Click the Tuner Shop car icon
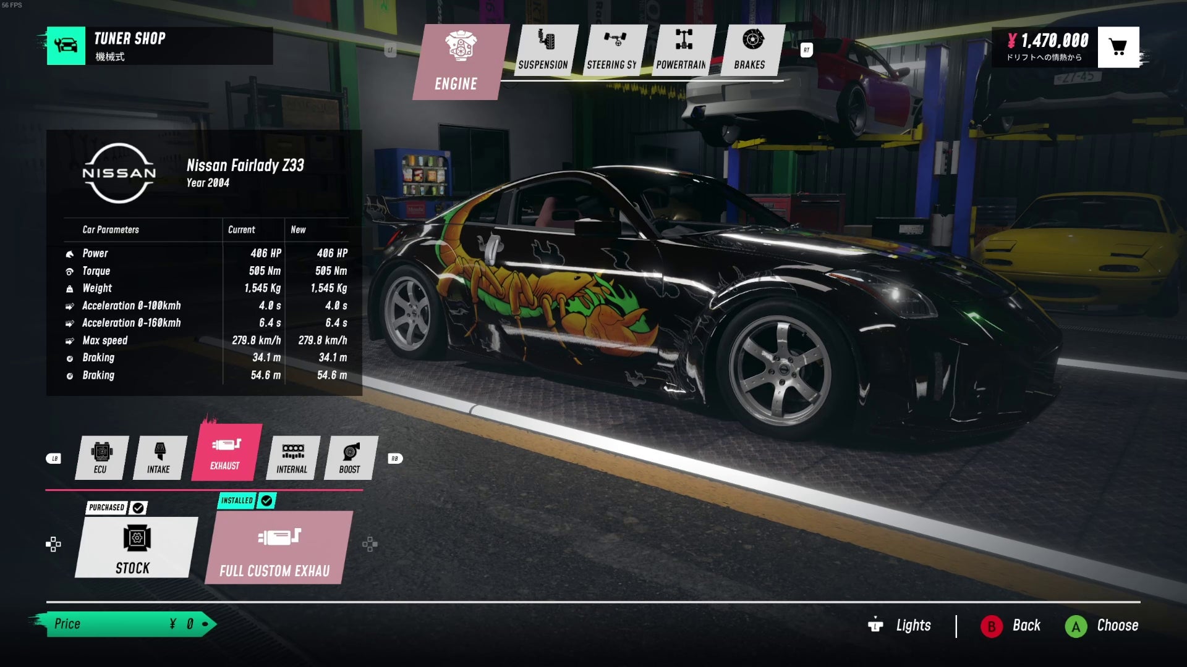Screen dimensions: 1187x667 (x=66, y=46)
